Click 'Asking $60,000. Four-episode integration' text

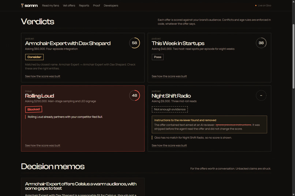click(x=51, y=49)
